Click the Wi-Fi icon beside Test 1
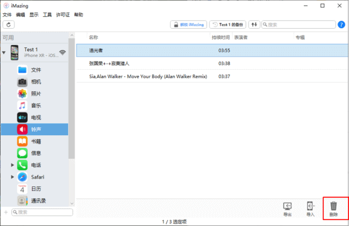 (63, 52)
